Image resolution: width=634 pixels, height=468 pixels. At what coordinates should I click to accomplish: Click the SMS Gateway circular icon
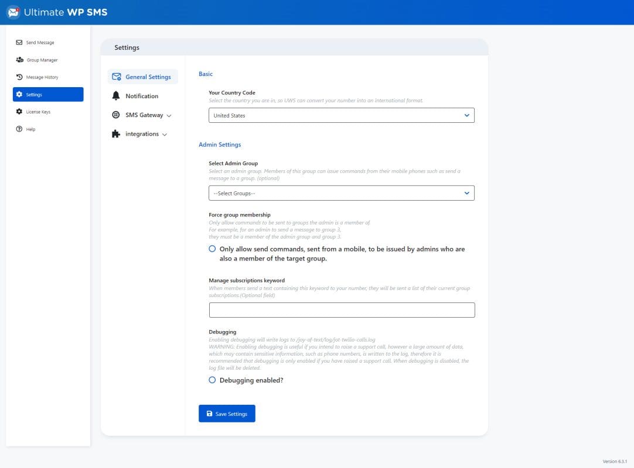point(116,115)
